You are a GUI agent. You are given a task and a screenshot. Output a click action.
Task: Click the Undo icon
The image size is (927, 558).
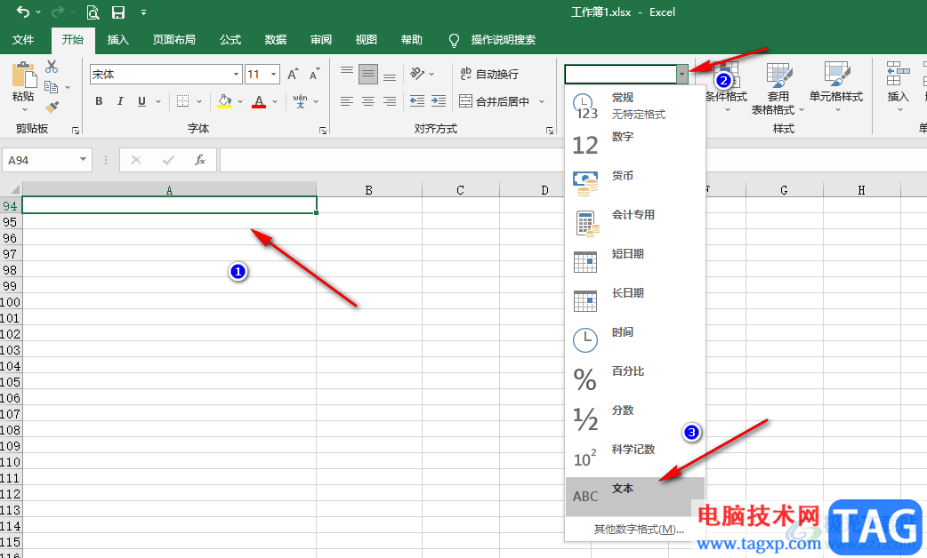tap(22, 12)
